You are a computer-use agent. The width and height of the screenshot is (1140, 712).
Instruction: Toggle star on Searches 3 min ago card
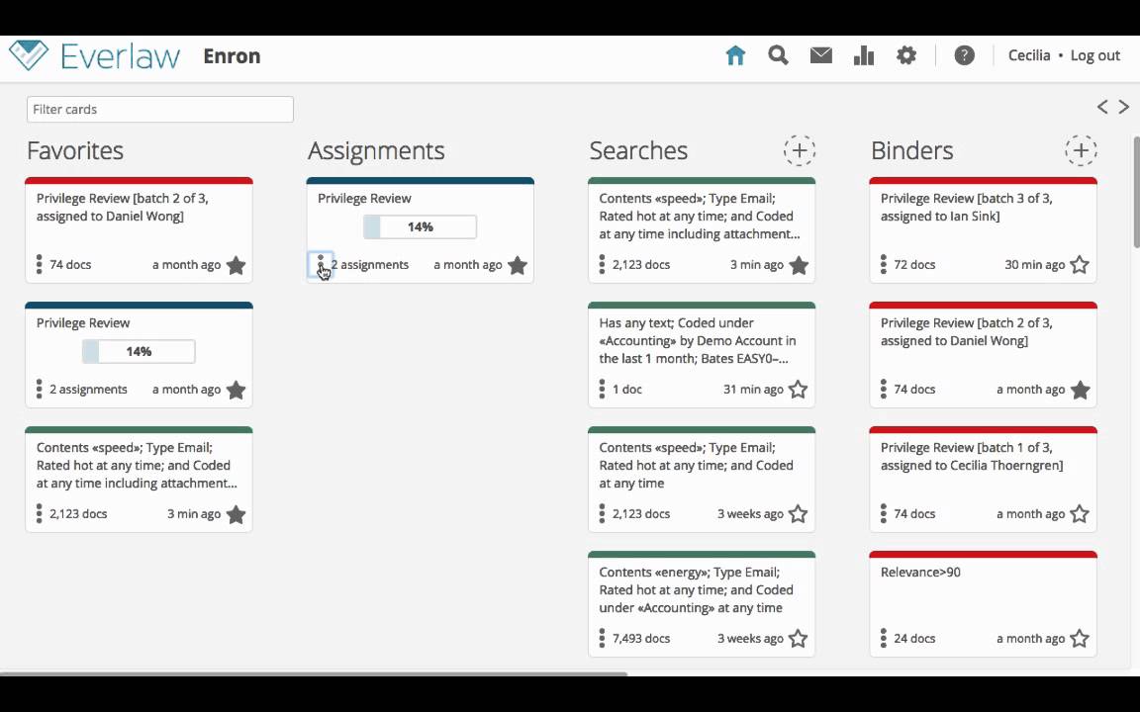[x=799, y=265]
